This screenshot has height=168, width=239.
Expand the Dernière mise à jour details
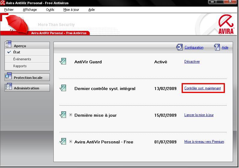(71, 115)
